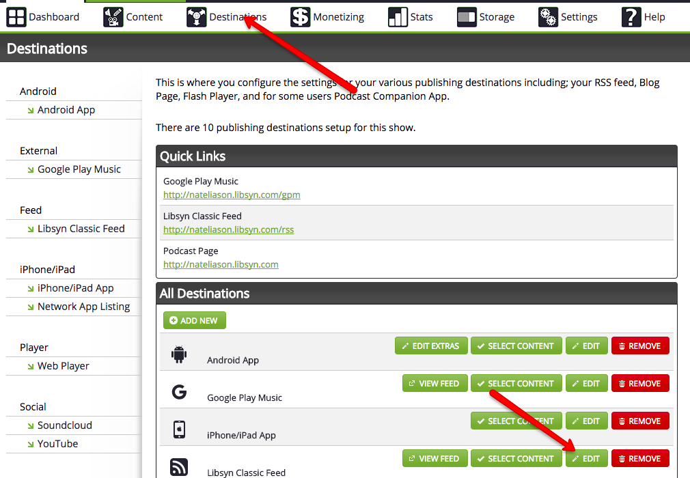Click the Google G icon in All Destinations

(179, 391)
